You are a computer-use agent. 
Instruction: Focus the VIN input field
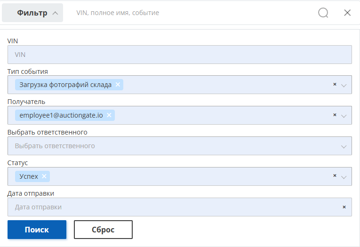click(180, 55)
